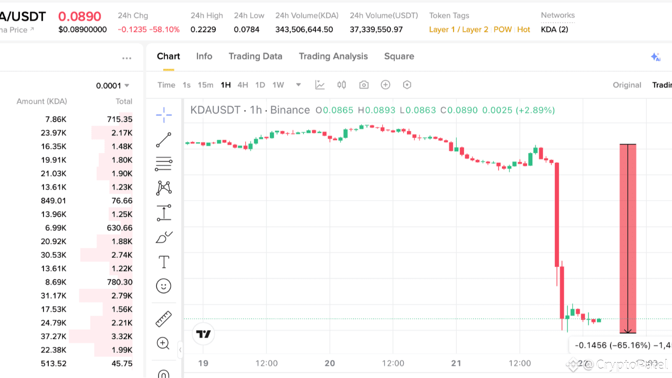672x378 pixels.
Task: Open the candlestick chart type icon
Action: [342, 85]
